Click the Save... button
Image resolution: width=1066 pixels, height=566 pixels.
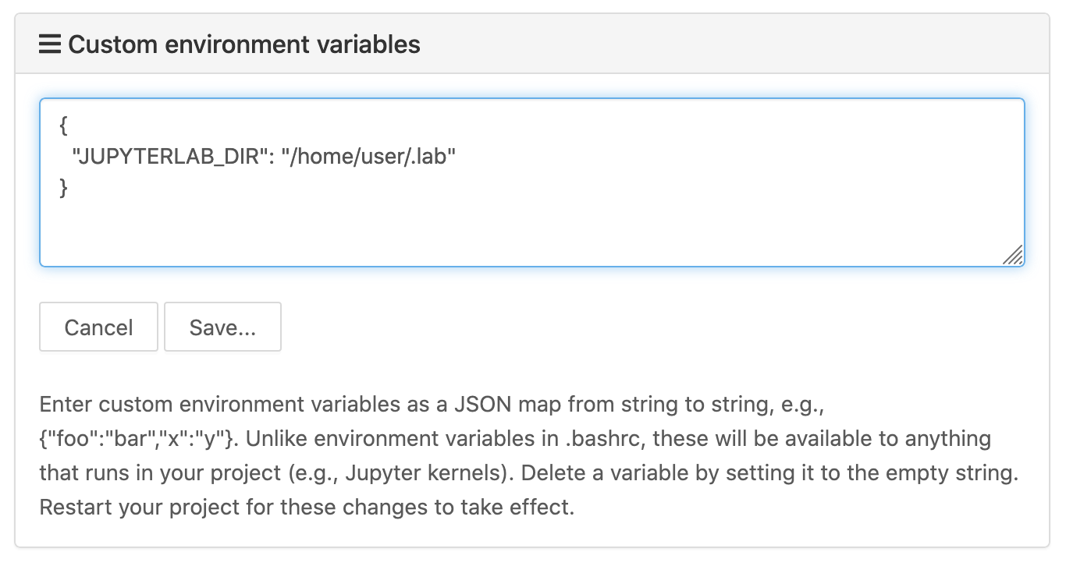(222, 327)
